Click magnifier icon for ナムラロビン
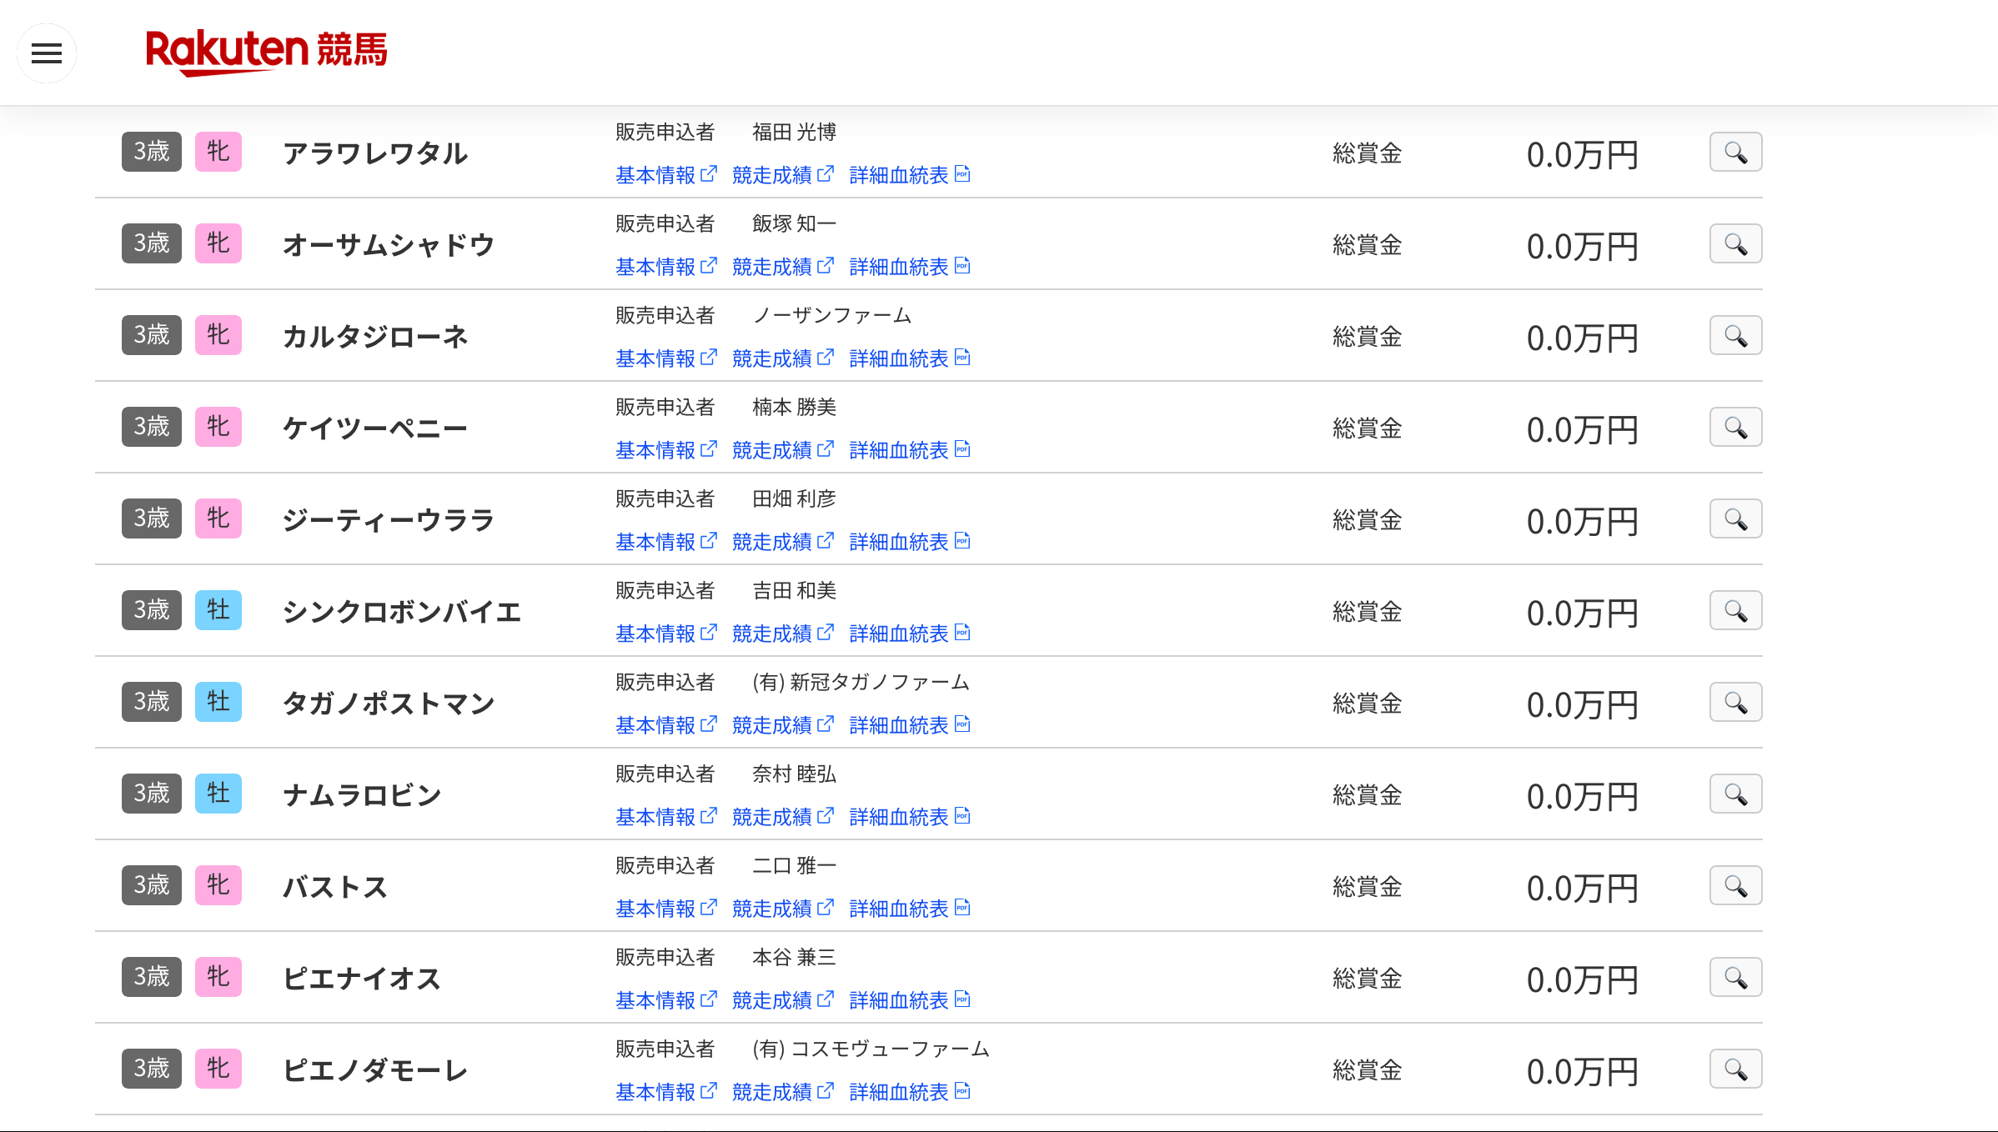Viewport: 1998px width, 1132px height. click(x=1735, y=794)
